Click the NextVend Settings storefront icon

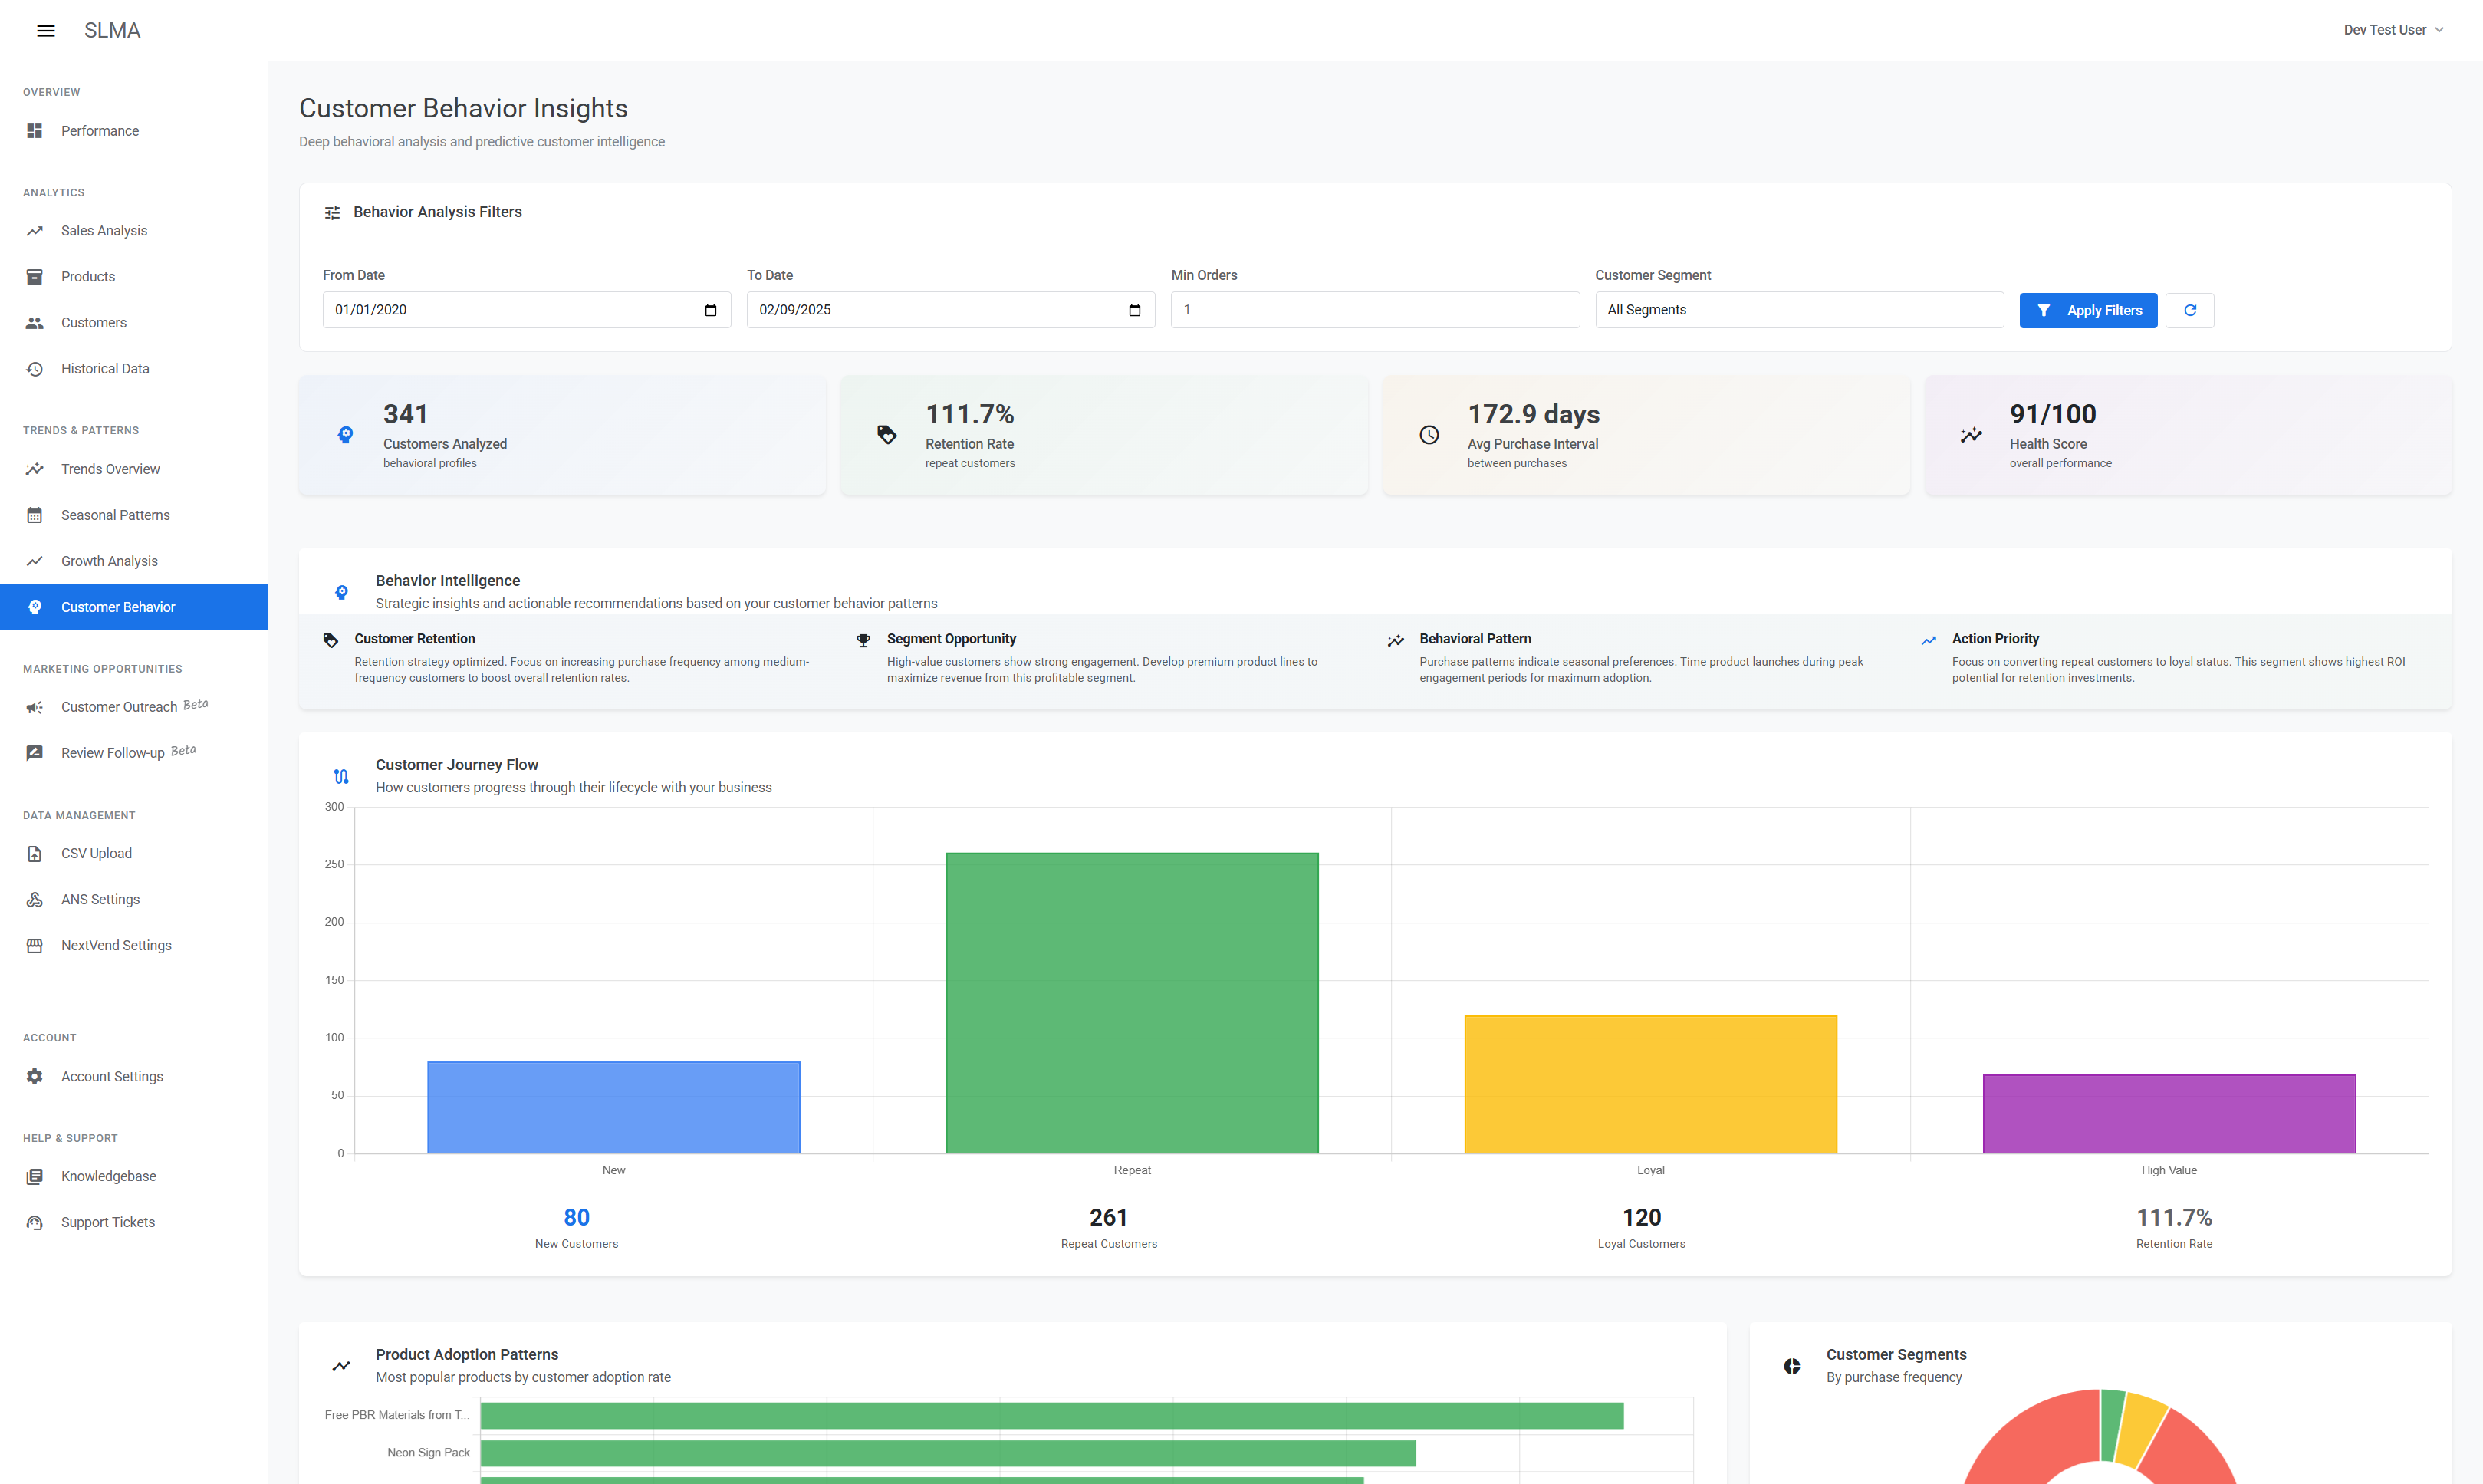click(34, 946)
